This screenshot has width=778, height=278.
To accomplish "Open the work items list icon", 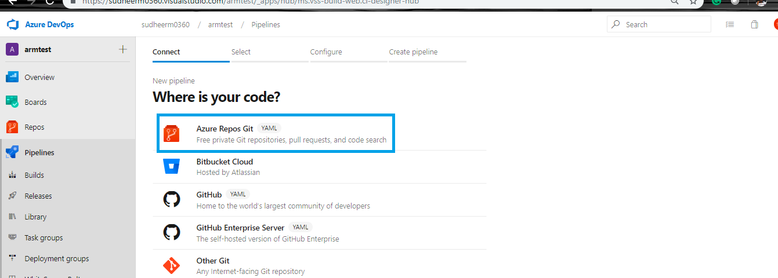I will point(730,25).
